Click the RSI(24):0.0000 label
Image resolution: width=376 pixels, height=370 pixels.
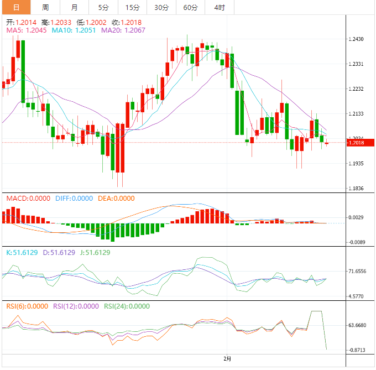click(127, 306)
